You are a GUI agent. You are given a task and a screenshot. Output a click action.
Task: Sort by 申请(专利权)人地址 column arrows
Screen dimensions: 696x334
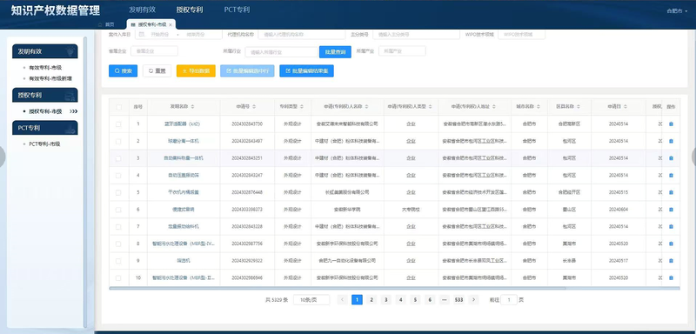coord(493,107)
